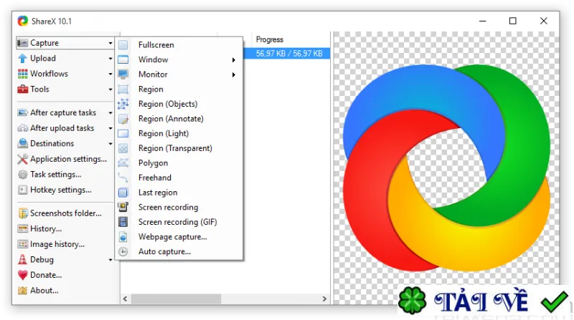574x320 pixels.
Task: Select Region (Annotate) menu entry
Action: click(x=179, y=119)
